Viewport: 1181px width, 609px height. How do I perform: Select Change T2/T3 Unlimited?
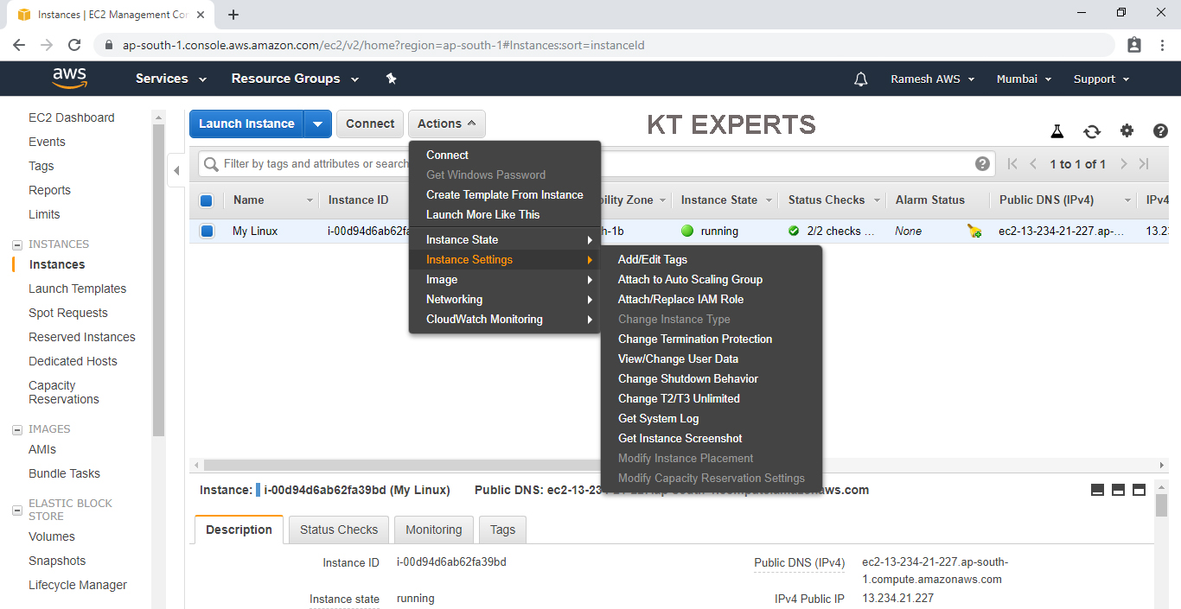pos(679,399)
